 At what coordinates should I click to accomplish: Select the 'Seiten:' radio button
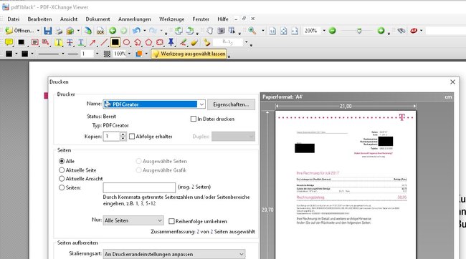click(62, 187)
